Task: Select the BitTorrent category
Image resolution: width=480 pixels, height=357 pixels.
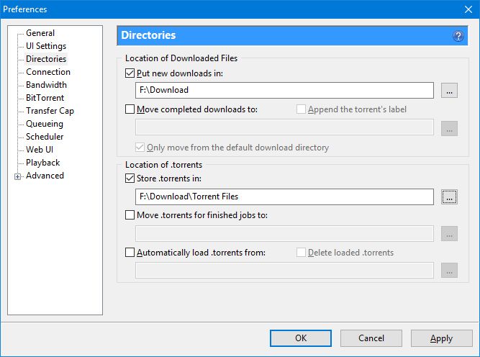Action: tap(45, 98)
